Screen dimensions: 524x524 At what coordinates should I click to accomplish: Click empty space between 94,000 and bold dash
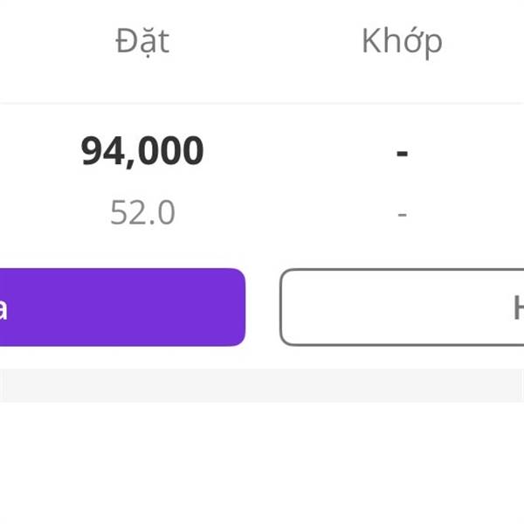click(x=297, y=152)
